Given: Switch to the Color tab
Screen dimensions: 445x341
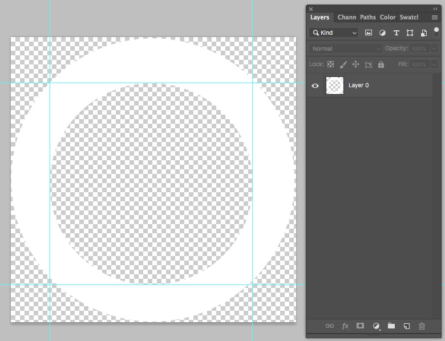Looking at the screenshot, I should pyautogui.click(x=388, y=17).
